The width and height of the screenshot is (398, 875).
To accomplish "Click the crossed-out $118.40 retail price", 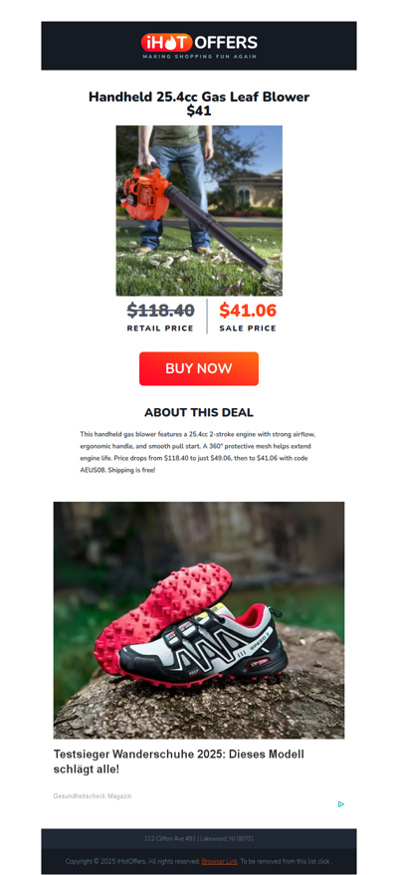I will point(160,311).
